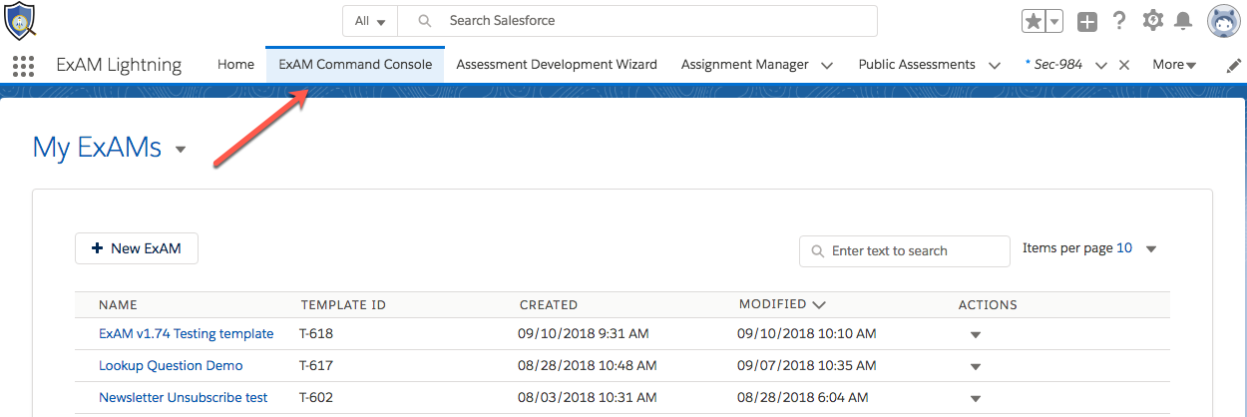
Task: Open the My ExAMs list view dropdown
Action: click(181, 150)
